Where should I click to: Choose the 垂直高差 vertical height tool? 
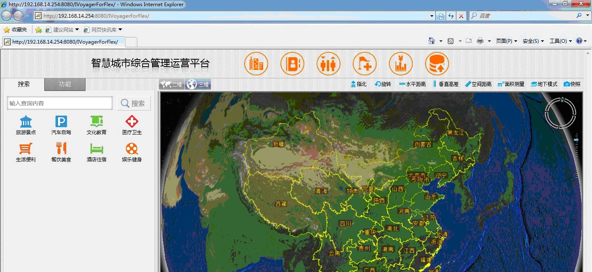point(446,84)
